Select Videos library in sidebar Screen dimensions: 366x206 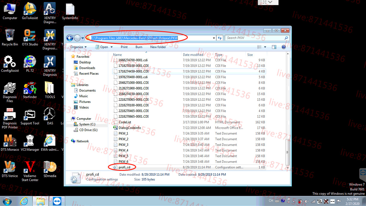(84, 107)
